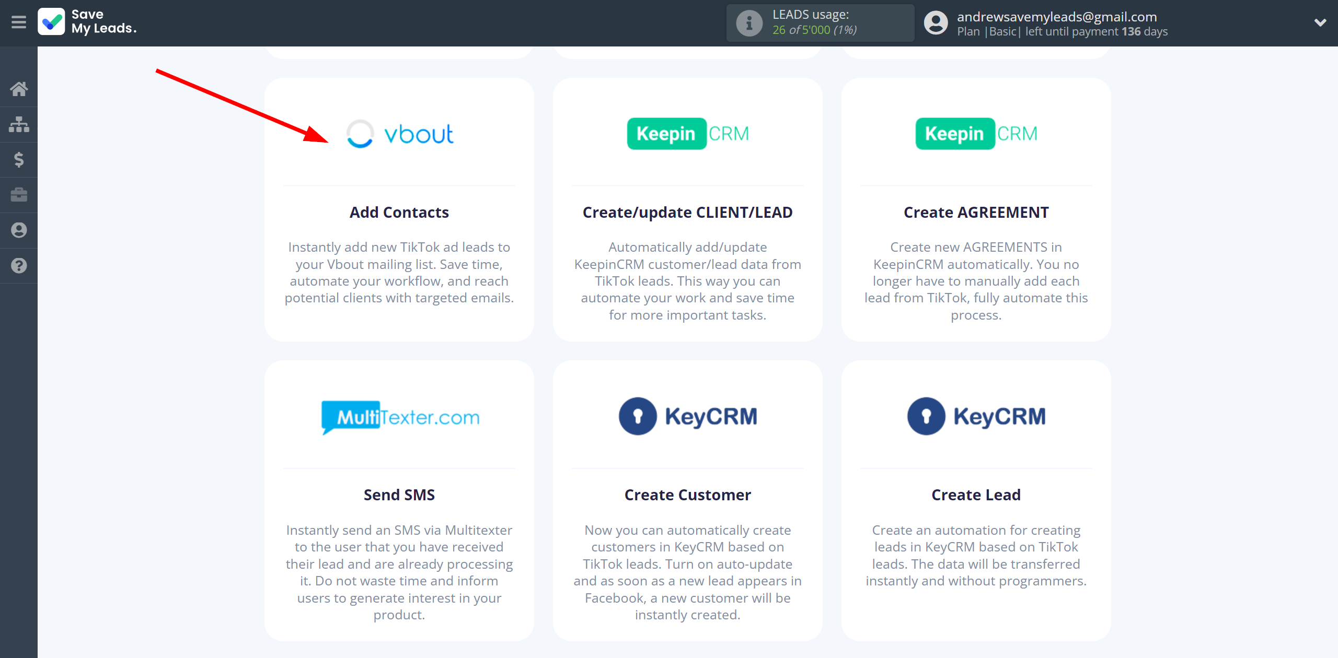Click the LEADS usage info icon
The width and height of the screenshot is (1338, 658).
point(749,23)
